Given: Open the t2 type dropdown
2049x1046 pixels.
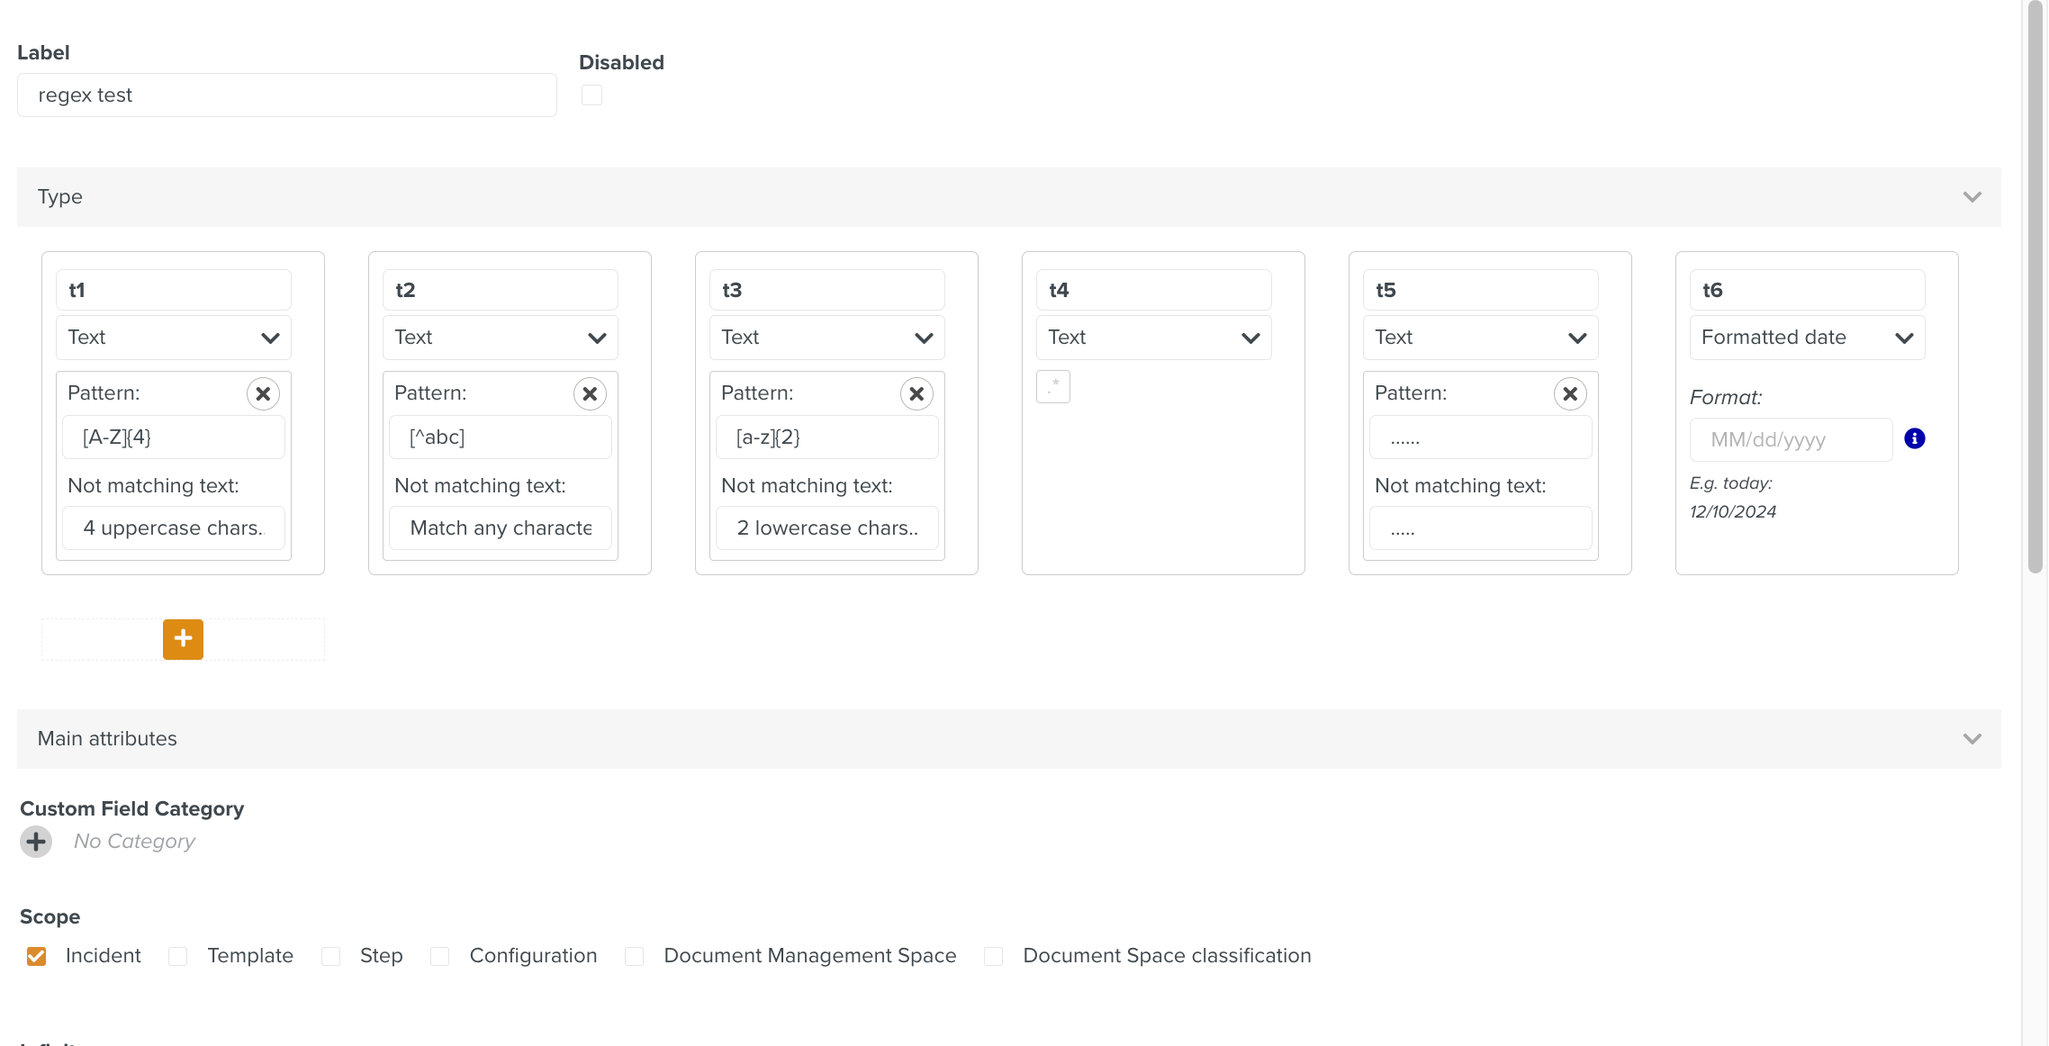Looking at the screenshot, I should pyautogui.click(x=501, y=338).
